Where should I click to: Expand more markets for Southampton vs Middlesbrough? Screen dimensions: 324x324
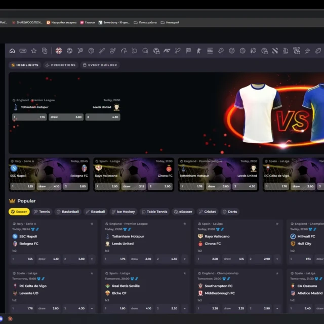tap(277, 308)
